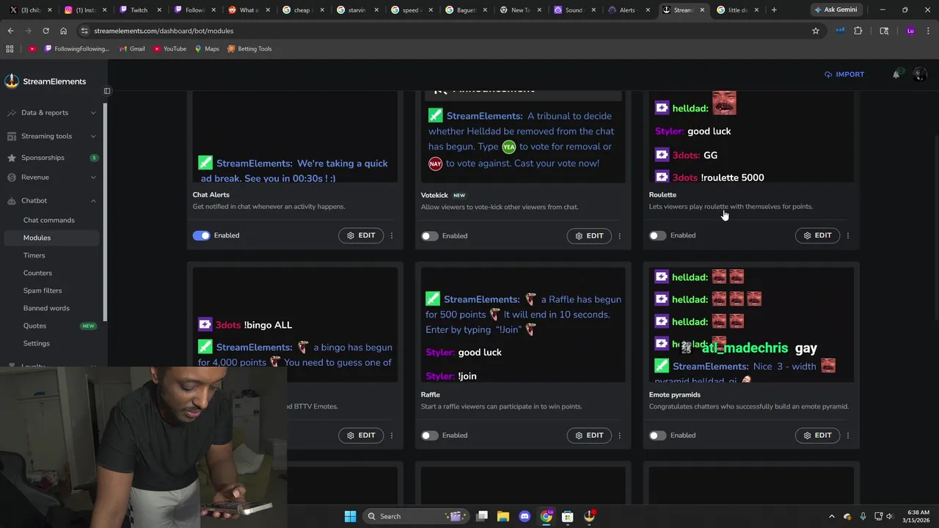Open Chrome from the taskbar
The width and height of the screenshot is (939, 528).
[x=547, y=516]
